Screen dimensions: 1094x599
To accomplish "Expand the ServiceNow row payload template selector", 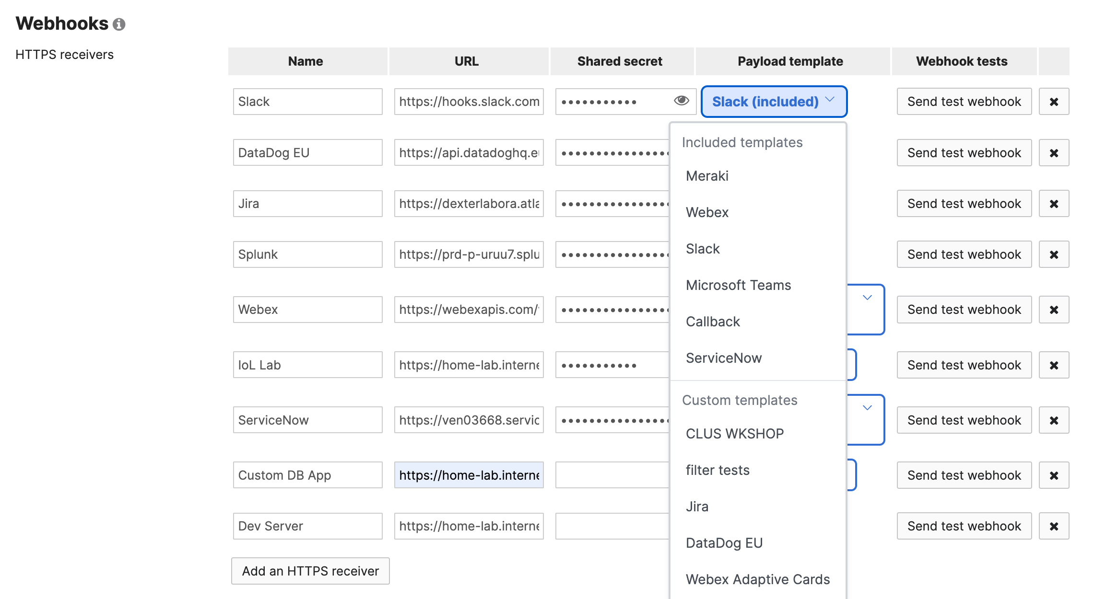I will pos(867,408).
